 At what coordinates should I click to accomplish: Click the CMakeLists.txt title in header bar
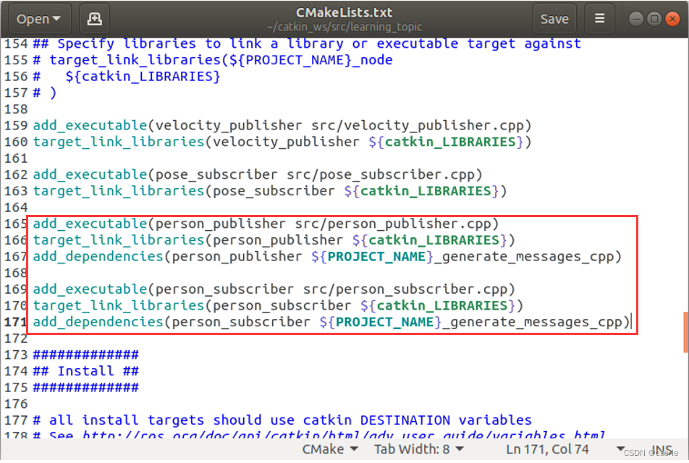(344, 12)
